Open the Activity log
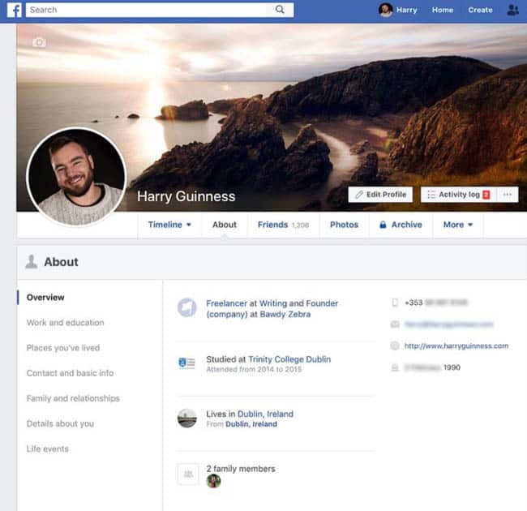Image resolution: width=527 pixels, height=511 pixels. (x=458, y=195)
